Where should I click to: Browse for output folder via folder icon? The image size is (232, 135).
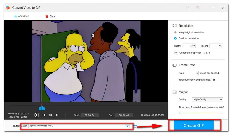[x=135, y=126]
